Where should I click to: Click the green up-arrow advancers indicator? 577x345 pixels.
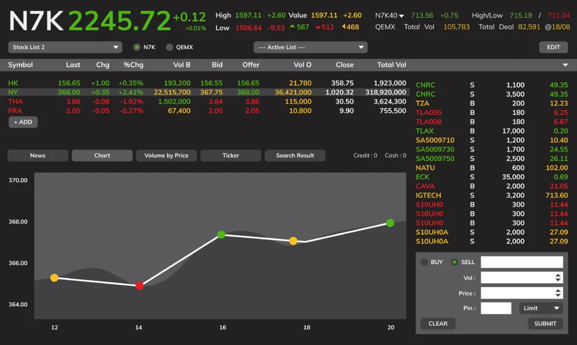[292, 28]
